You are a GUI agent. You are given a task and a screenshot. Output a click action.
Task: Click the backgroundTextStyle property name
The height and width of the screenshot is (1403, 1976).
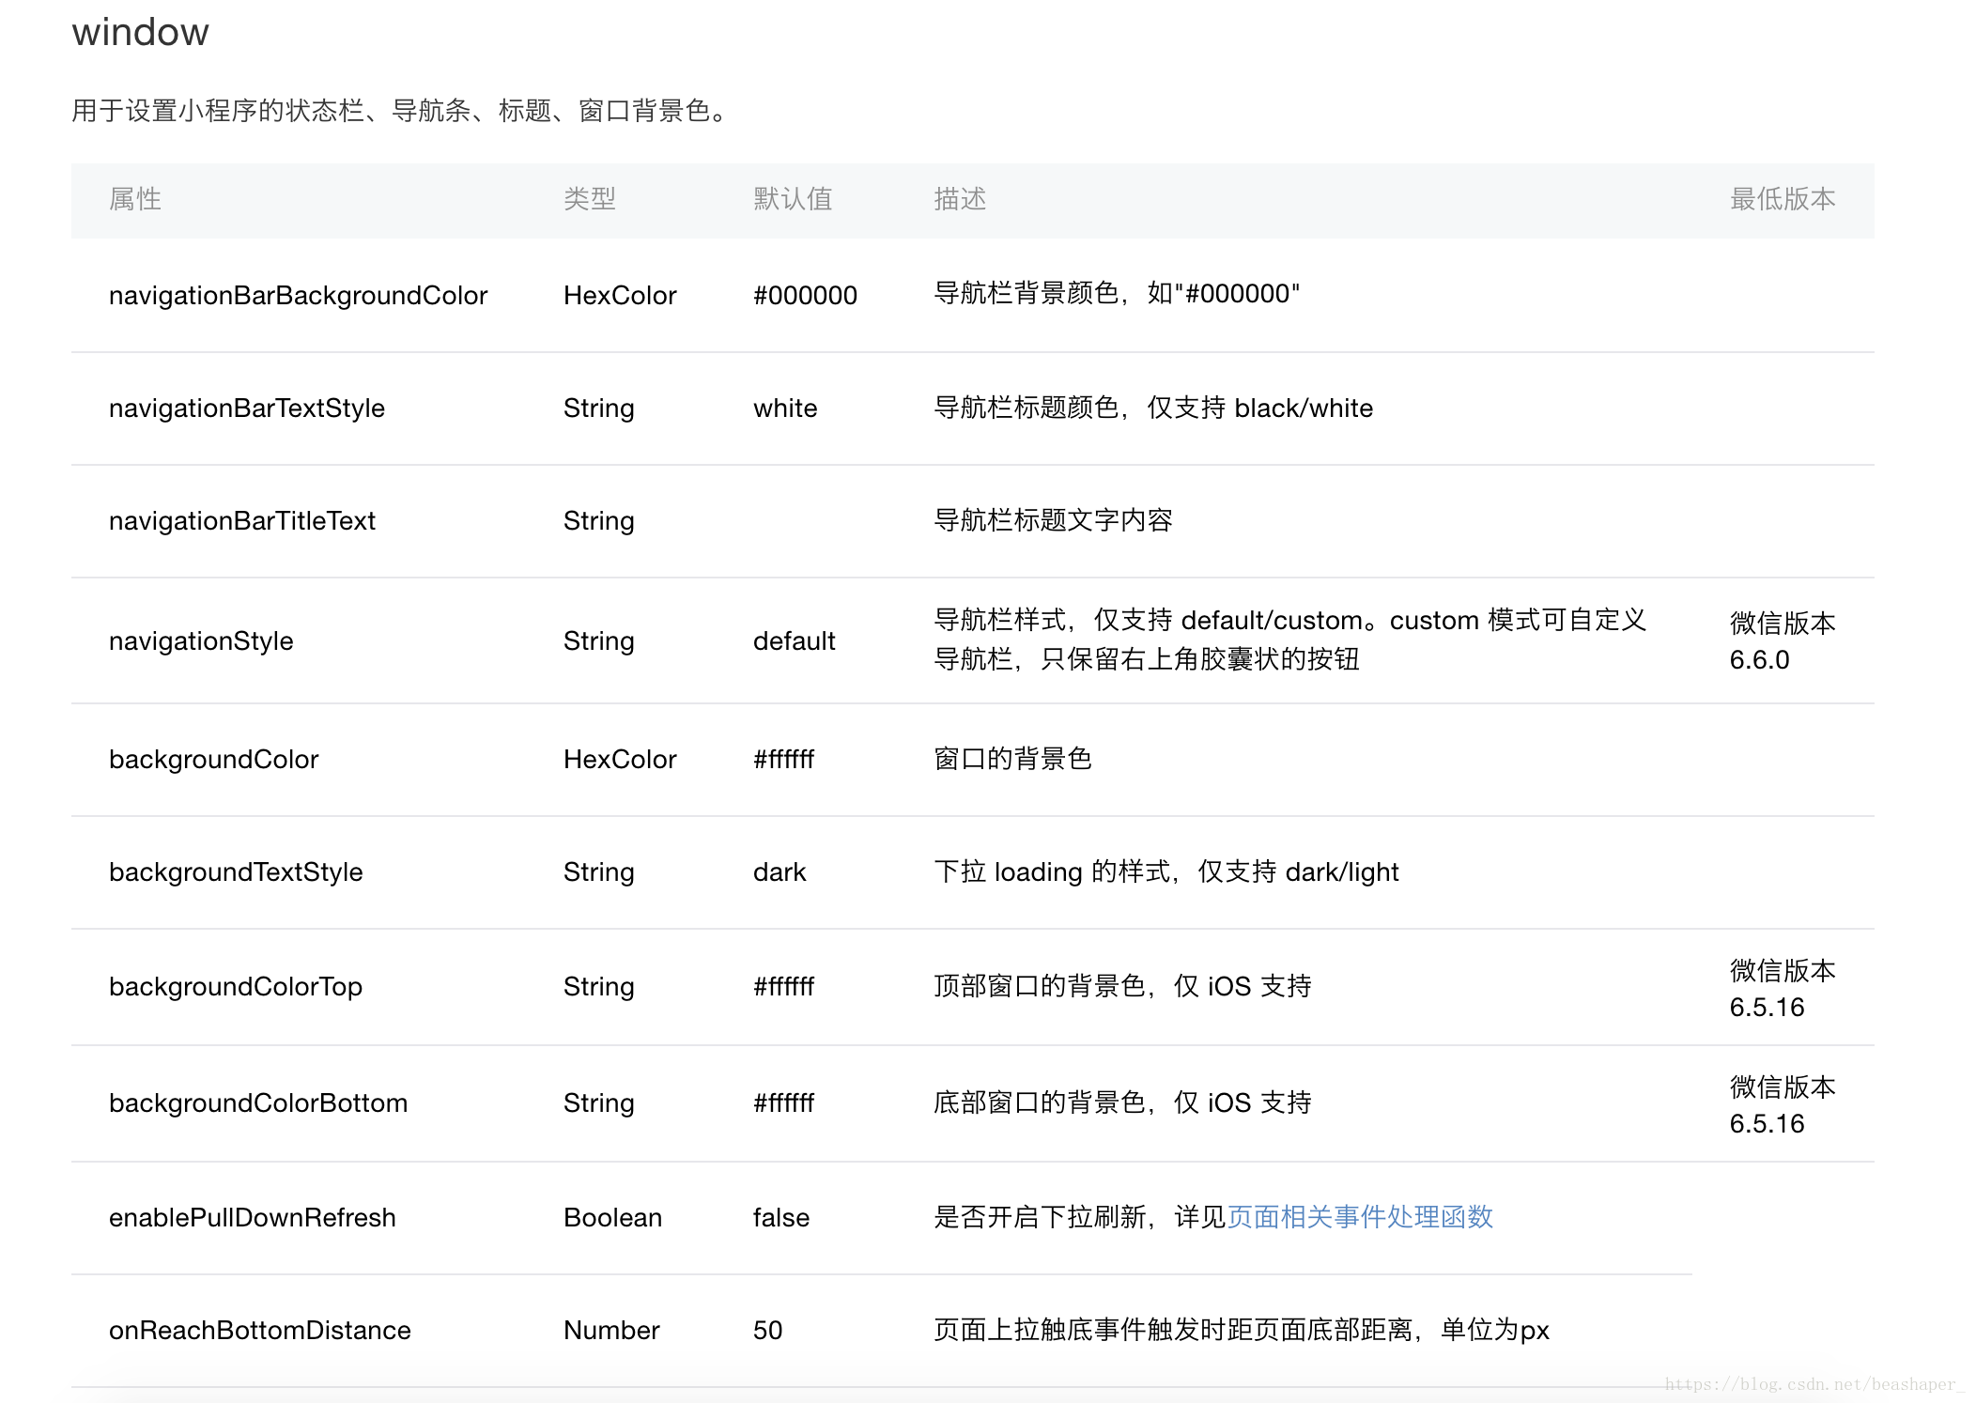pos(236,872)
